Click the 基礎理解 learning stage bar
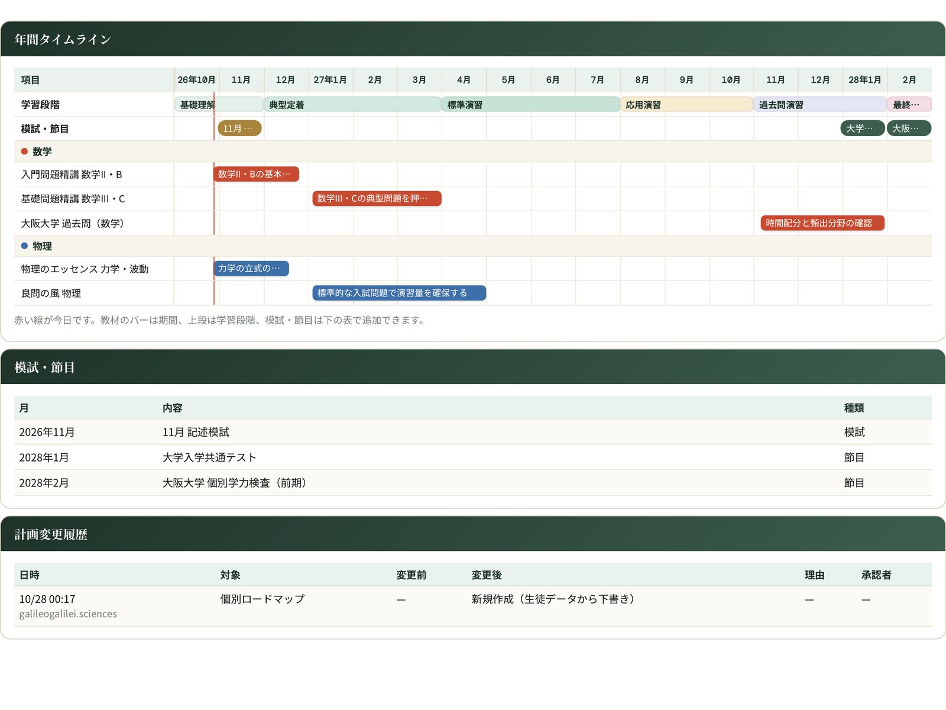Viewport: 946px width, 710px height. [x=219, y=105]
